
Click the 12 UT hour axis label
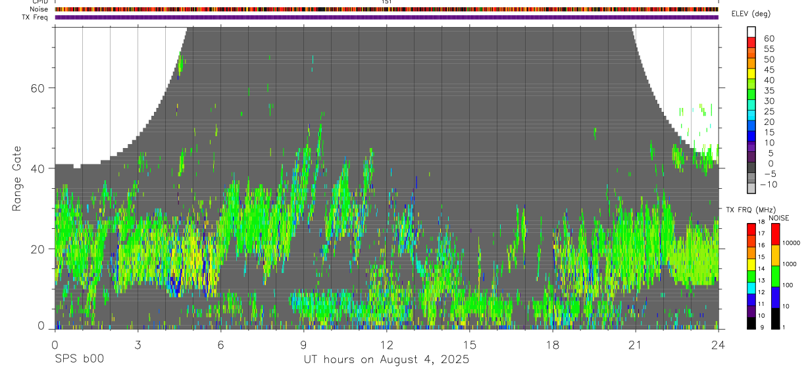386,345
